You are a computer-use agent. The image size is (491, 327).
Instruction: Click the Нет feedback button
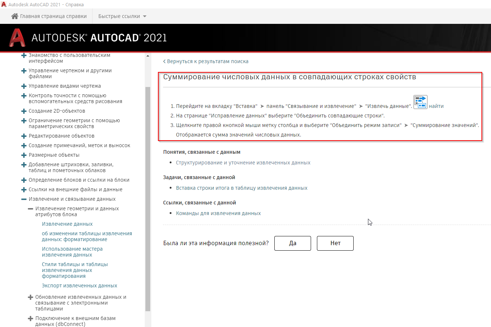(x=335, y=243)
